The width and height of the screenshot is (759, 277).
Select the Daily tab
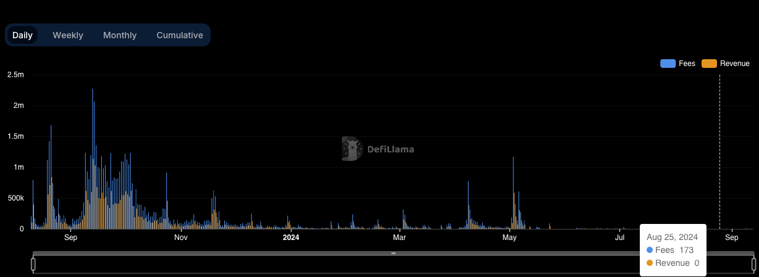point(22,35)
